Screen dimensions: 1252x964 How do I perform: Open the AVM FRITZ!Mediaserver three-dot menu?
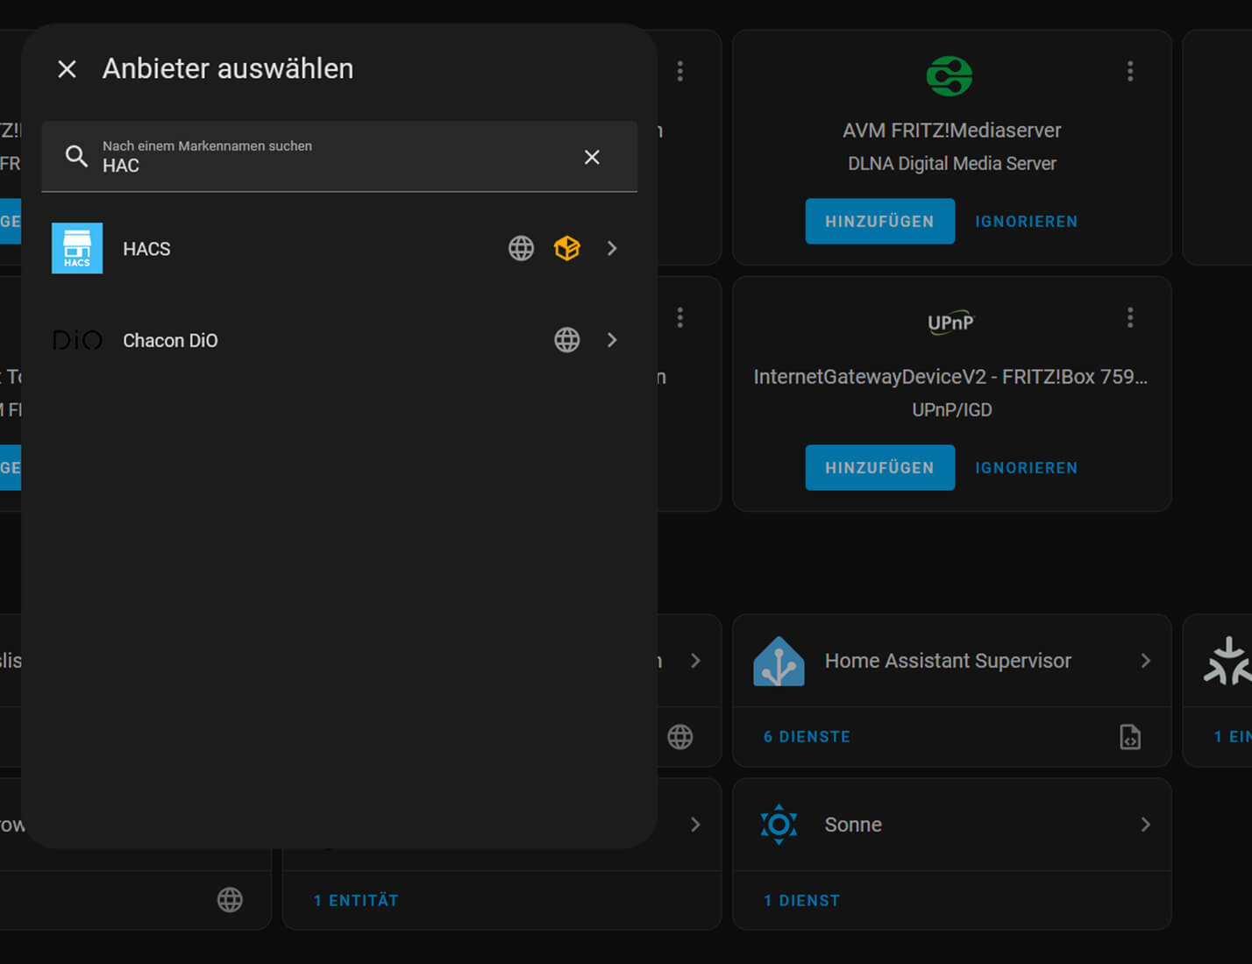point(1129,71)
